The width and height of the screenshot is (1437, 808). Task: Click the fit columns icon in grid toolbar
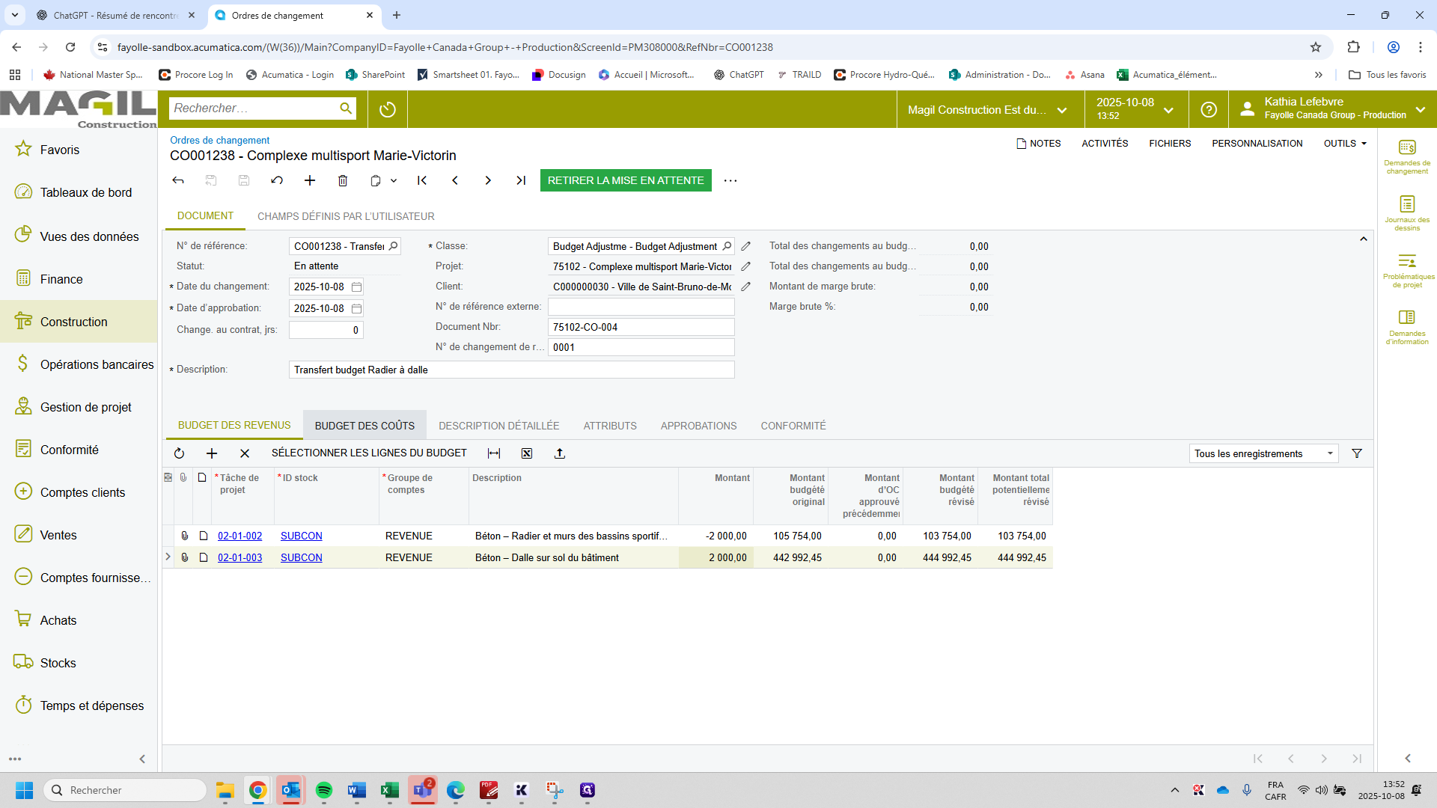tap(494, 453)
